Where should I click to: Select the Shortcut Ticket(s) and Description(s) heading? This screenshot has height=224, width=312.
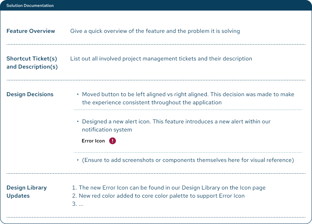(32, 62)
